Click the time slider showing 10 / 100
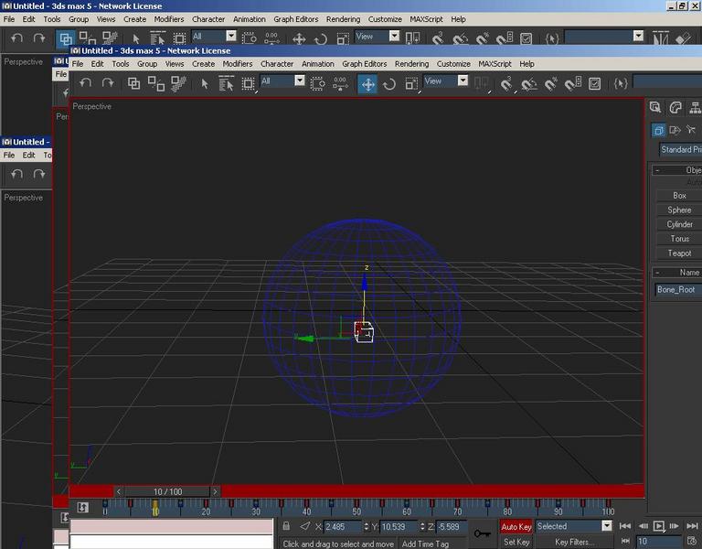Viewport: 702px width, 549px height. coord(167,491)
